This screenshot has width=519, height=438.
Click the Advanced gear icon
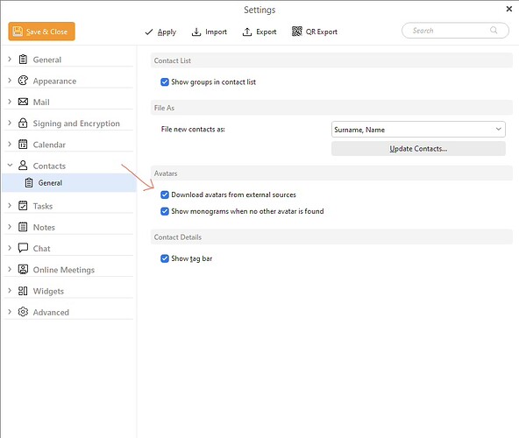23,312
